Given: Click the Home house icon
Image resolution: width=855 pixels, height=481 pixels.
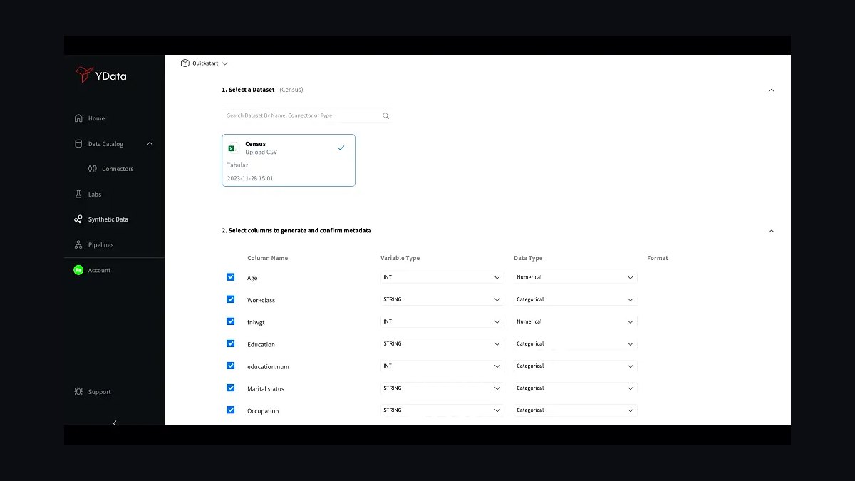Looking at the screenshot, I should pos(78,118).
